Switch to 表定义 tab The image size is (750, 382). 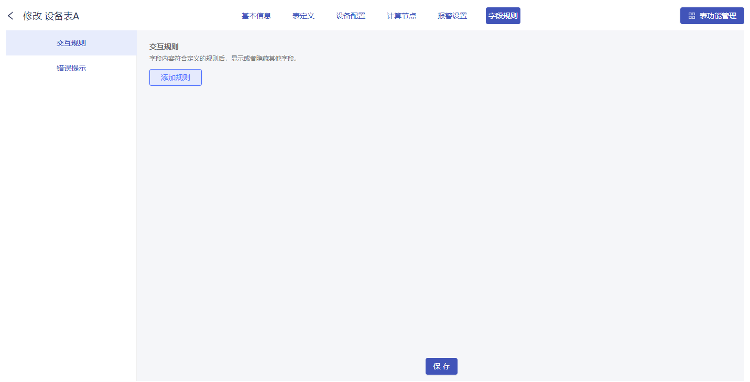coord(303,16)
